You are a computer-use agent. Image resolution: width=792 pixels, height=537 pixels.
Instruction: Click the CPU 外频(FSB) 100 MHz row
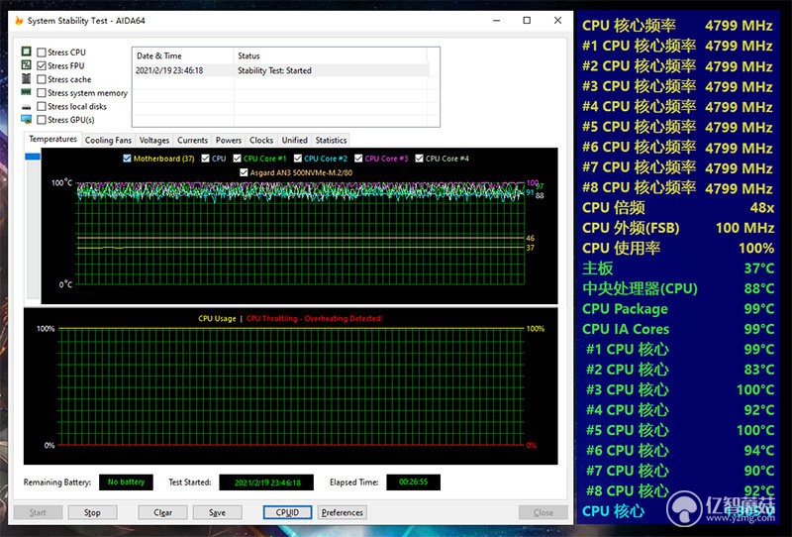coord(678,228)
